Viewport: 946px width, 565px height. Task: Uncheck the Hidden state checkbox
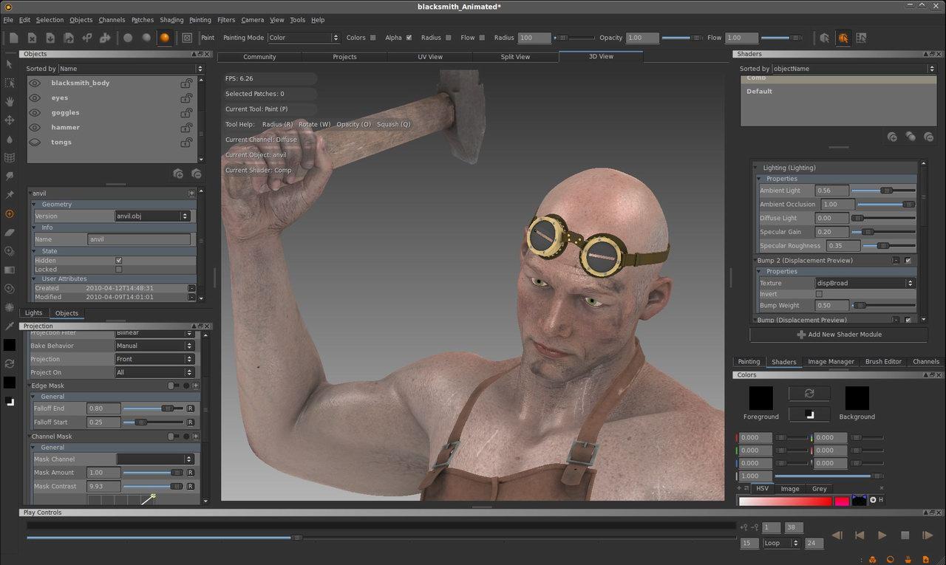119,260
